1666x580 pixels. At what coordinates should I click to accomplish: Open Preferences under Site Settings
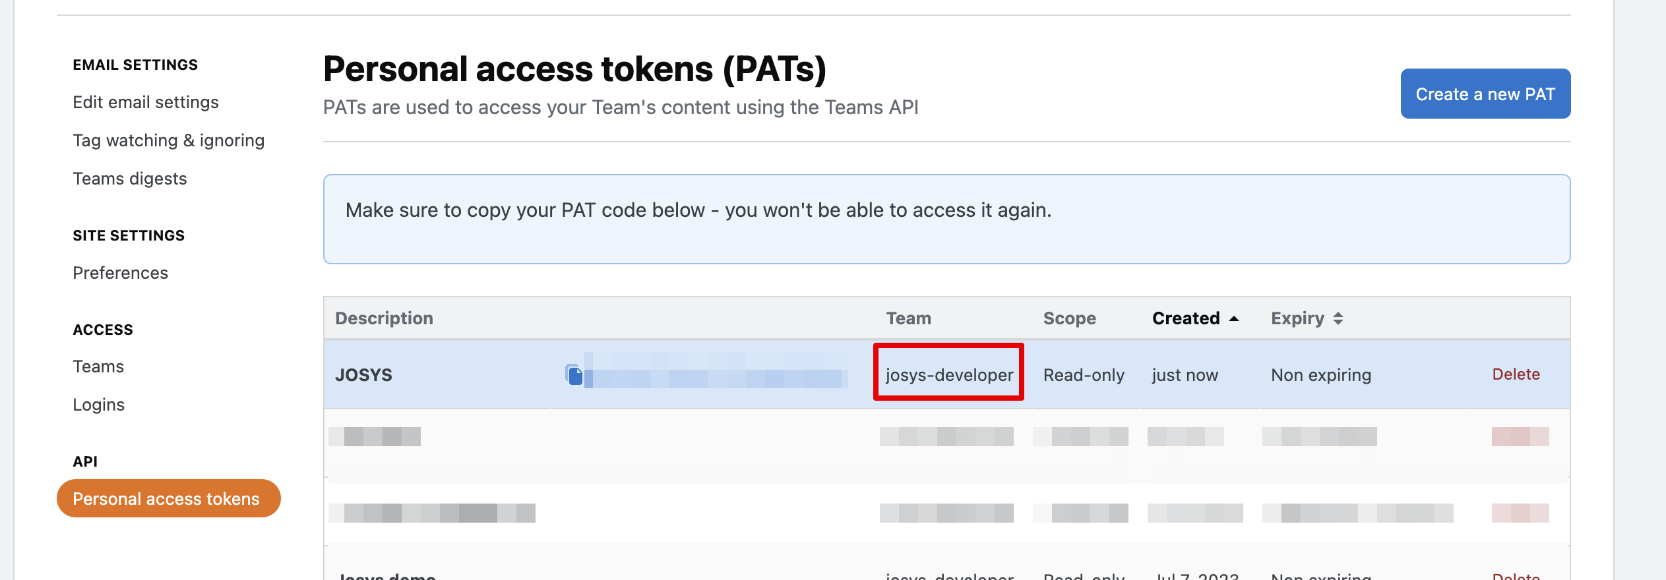point(120,273)
